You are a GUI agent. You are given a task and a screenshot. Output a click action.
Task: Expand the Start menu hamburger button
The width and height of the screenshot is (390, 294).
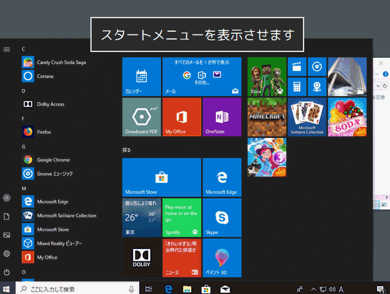click(6, 49)
